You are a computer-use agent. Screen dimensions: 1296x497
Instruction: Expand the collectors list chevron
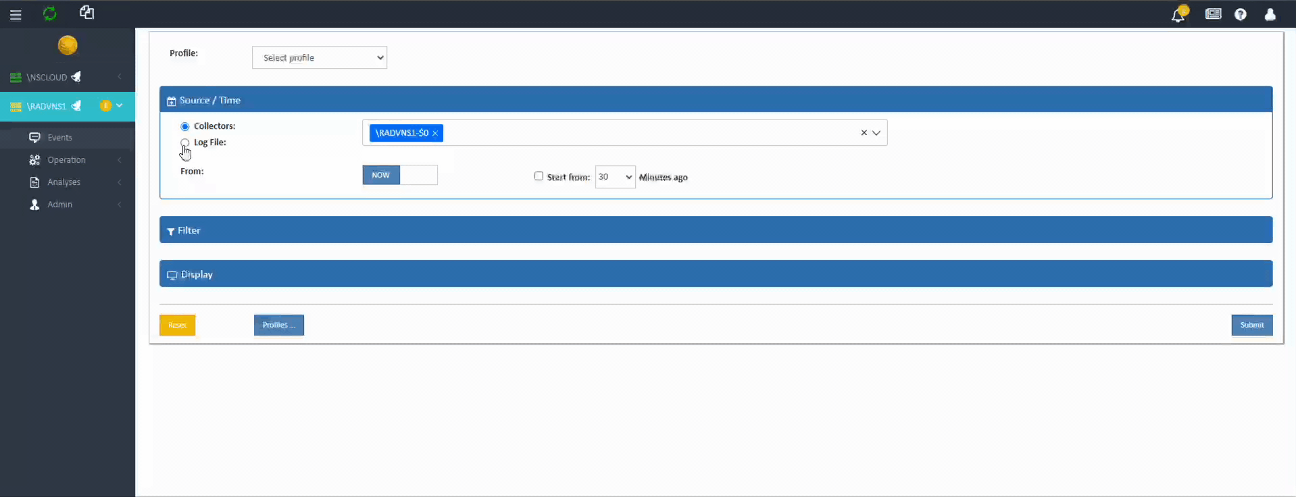876,133
